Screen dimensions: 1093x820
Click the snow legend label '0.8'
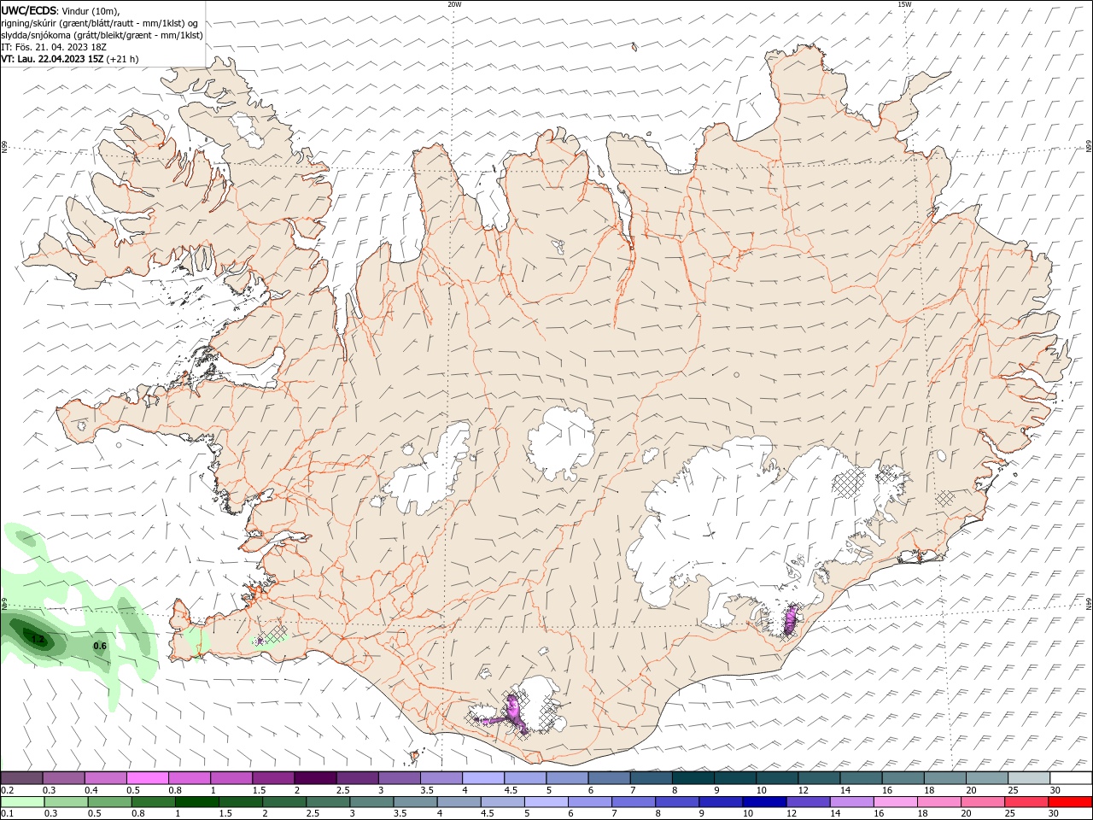pos(175,790)
